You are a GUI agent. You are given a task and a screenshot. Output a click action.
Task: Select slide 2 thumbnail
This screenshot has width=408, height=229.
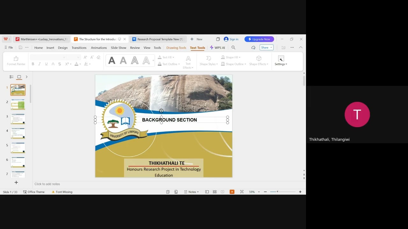[18, 104]
